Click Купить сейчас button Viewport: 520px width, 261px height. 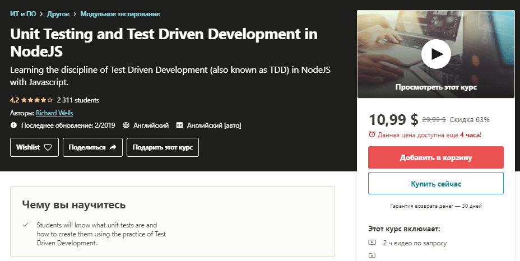click(x=436, y=183)
